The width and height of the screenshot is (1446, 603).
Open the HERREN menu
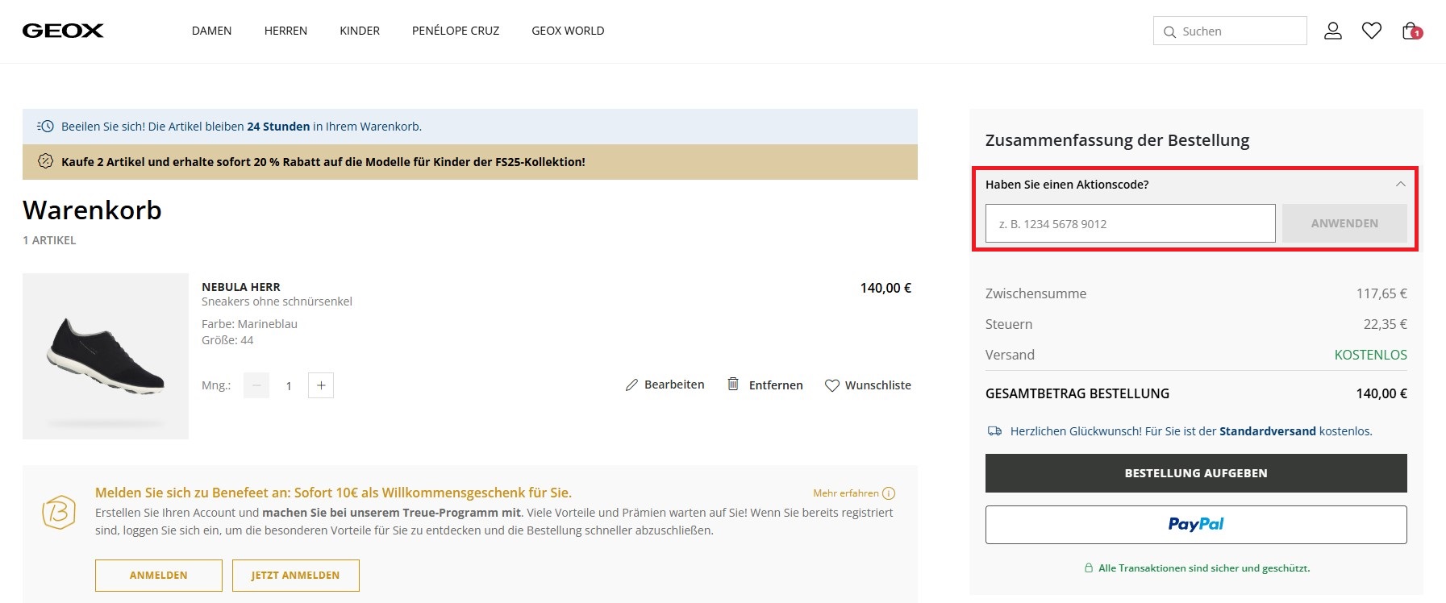tap(285, 31)
